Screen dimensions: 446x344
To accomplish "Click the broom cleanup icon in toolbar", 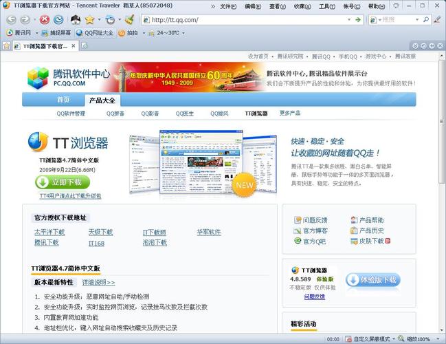I will 130,20.
